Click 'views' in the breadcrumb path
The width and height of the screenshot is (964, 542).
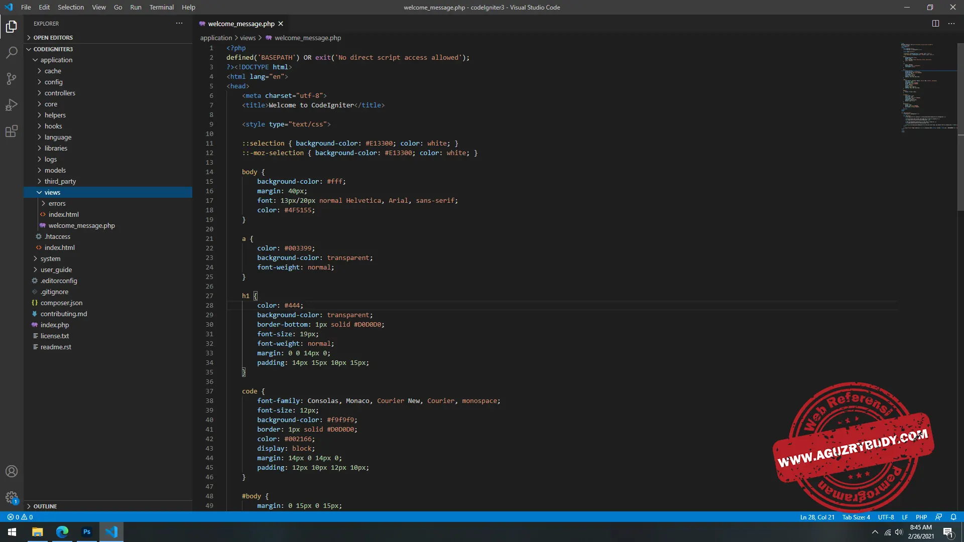point(248,38)
